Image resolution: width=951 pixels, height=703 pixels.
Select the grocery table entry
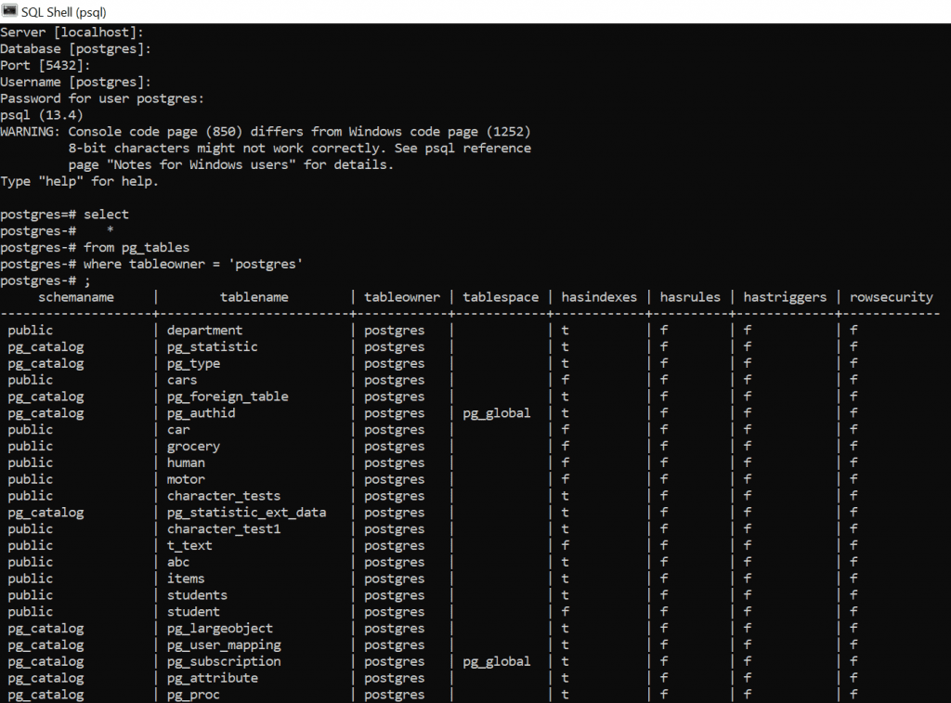point(193,446)
